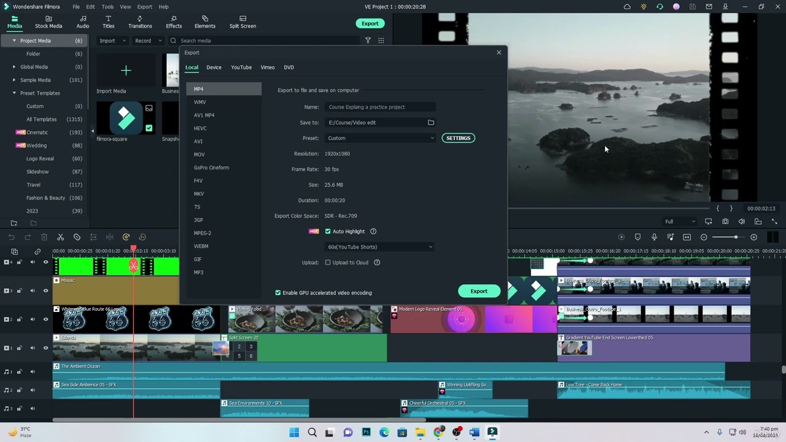Expand the preview to fullscreen

click(774, 222)
